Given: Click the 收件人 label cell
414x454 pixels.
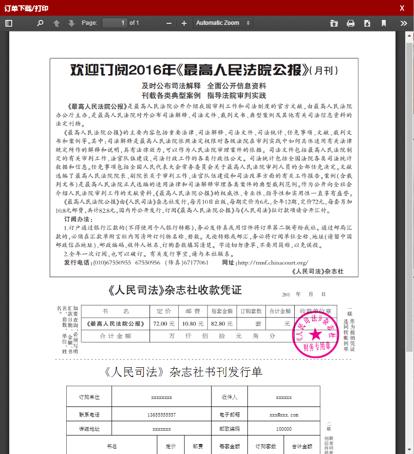Looking at the screenshot, I should point(229,397).
